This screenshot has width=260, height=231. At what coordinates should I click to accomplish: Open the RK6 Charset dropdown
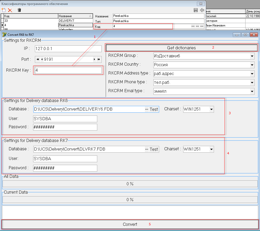click(212, 109)
